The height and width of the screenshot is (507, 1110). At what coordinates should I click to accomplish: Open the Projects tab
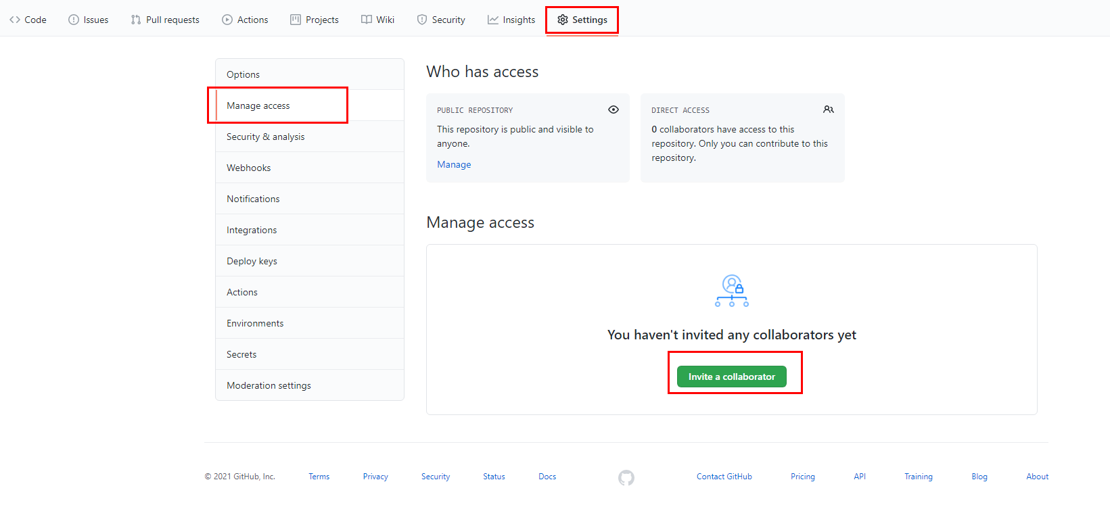tap(315, 20)
